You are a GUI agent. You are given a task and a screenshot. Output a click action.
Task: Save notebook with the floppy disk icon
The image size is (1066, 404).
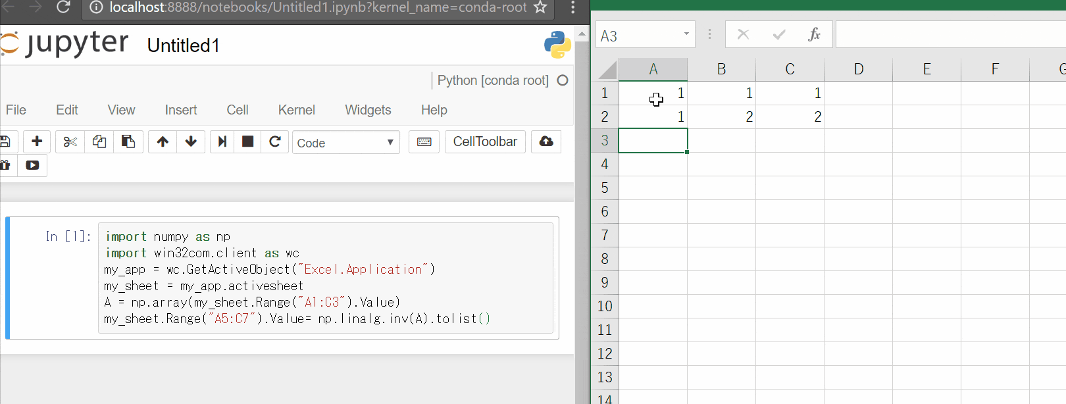pyautogui.click(x=5, y=141)
